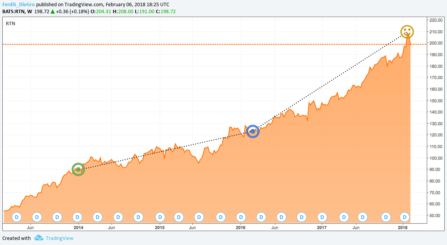Viewport: 447px width, 245px height.
Task: Open the TradingView link at bottom
Action: [x=59, y=238]
